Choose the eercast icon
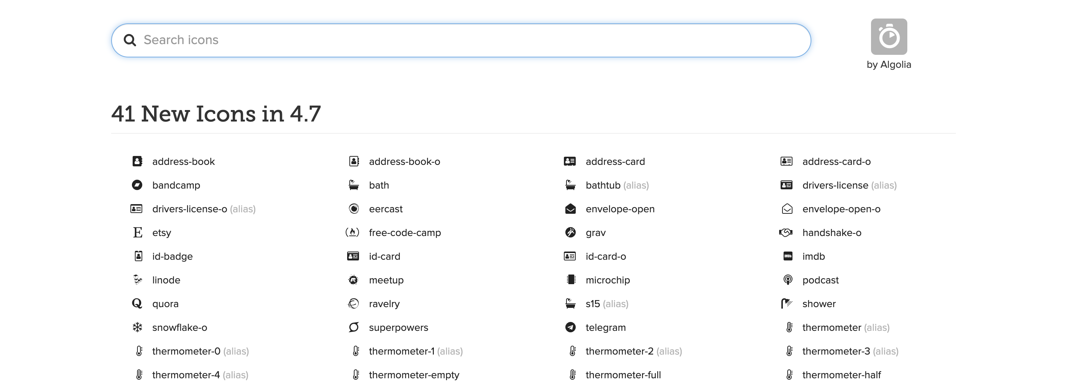 (354, 208)
